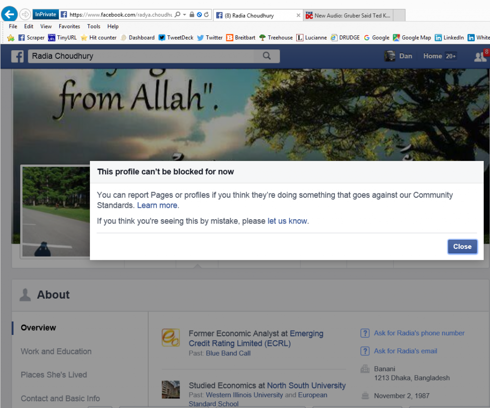Open a new blank tab
Viewport: 490px width, 408px height.
(x=399, y=16)
